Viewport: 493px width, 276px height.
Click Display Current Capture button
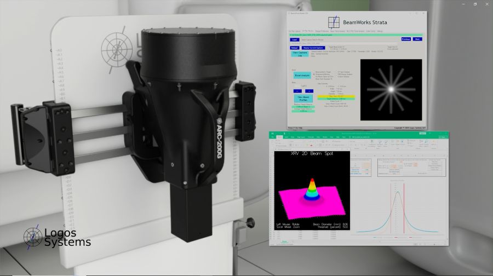point(313,48)
